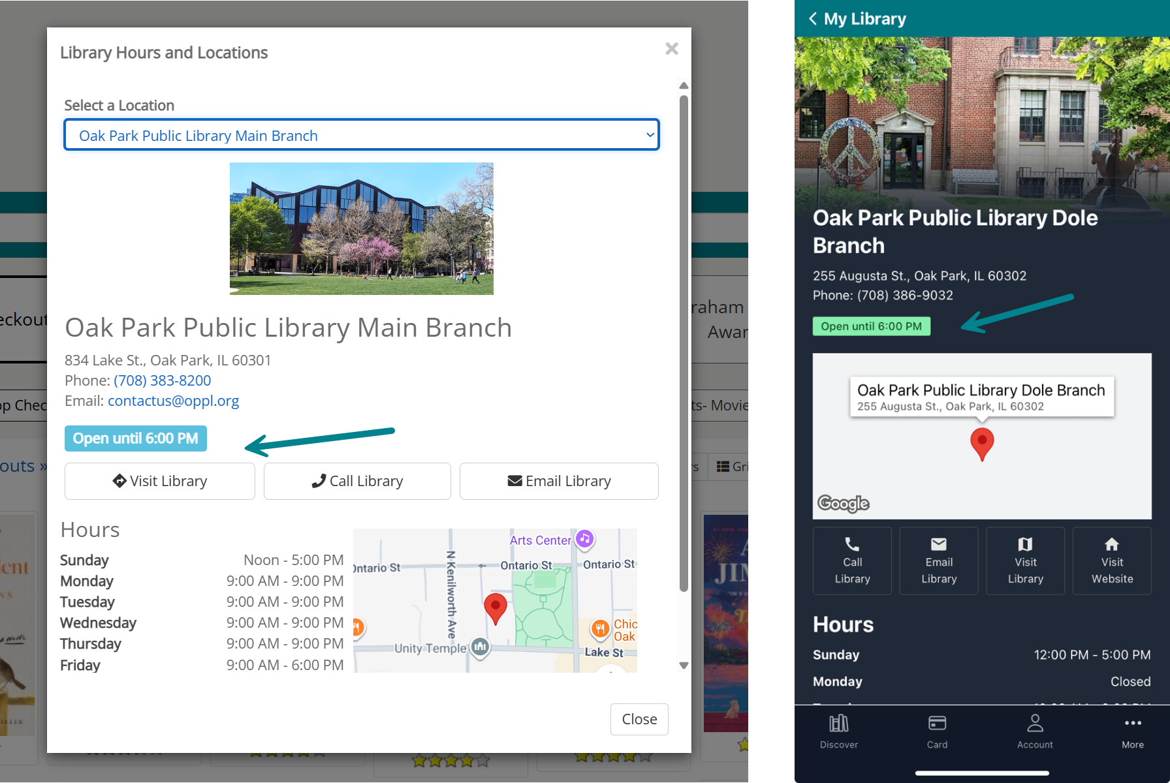1170x783 pixels.
Task: Click the Google logo on mobile map
Action: (843, 504)
